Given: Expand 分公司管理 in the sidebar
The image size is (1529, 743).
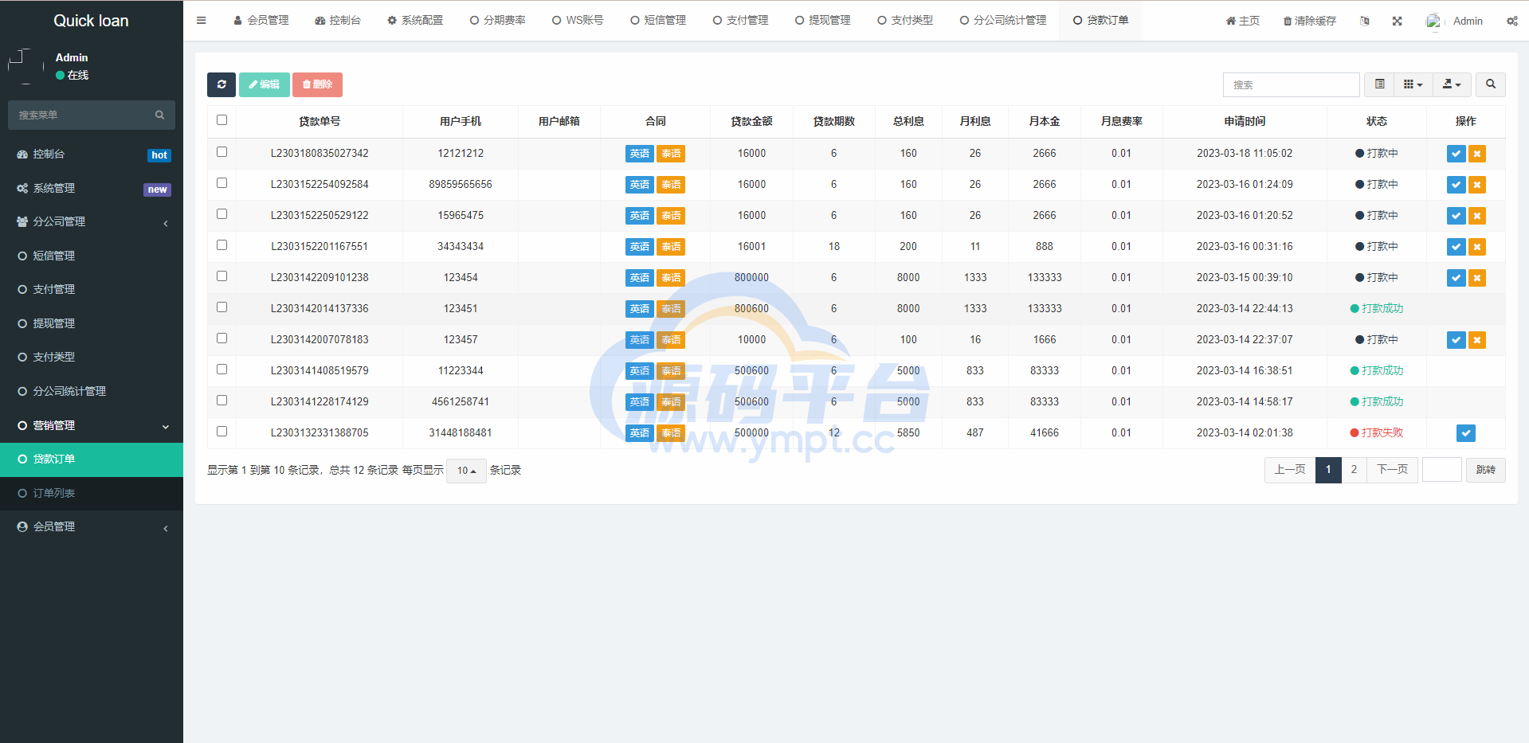Looking at the screenshot, I should coord(92,221).
